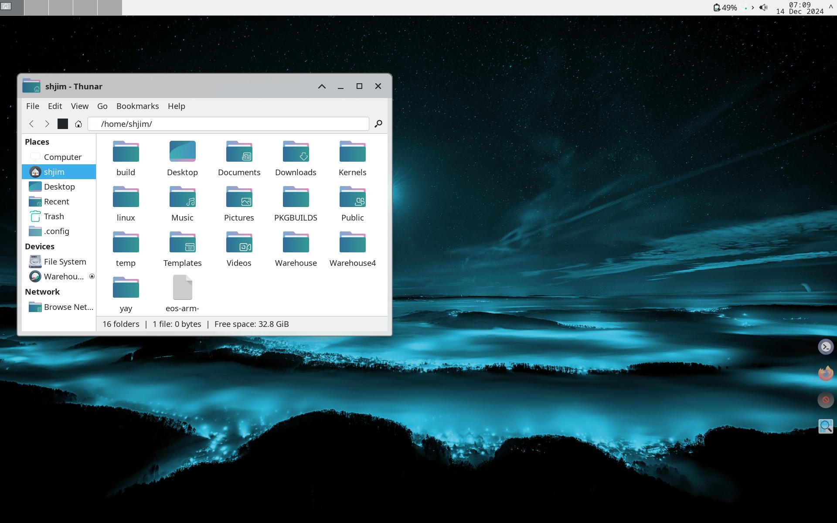Image resolution: width=837 pixels, height=523 pixels.
Task: Select the PKGBUILDS folder
Action: click(x=296, y=204)
